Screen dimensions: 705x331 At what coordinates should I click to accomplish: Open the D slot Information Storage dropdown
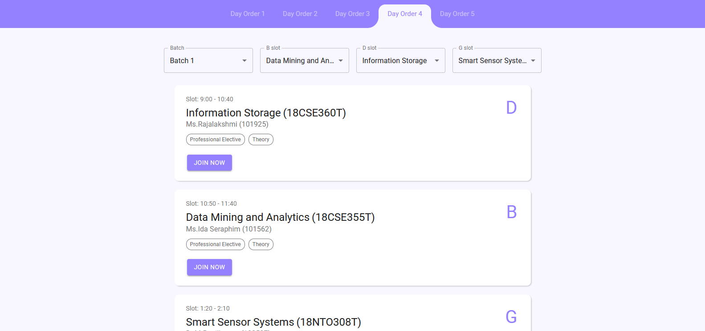click(x=400, y=60)
